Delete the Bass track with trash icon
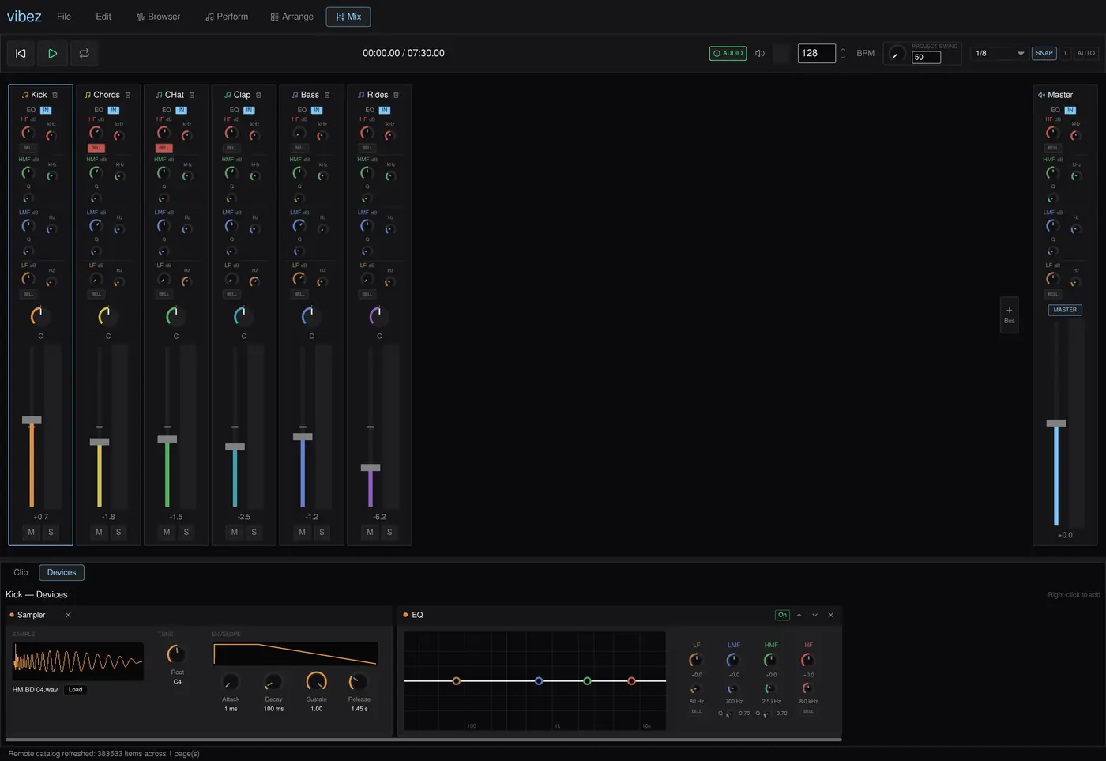The image size is (1106, 761). (x=327, y=95)
